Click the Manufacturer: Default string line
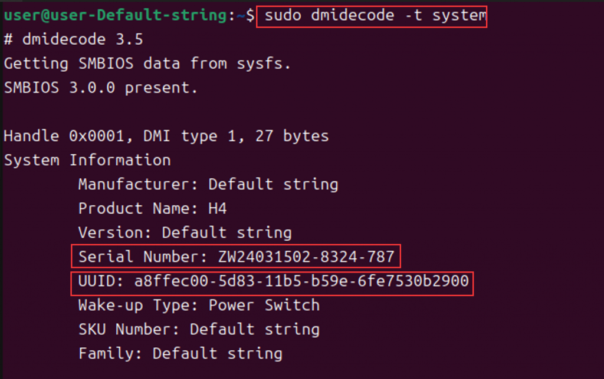Screen dimensions: 604x379 pyautogui.click(x=208, y=185)
